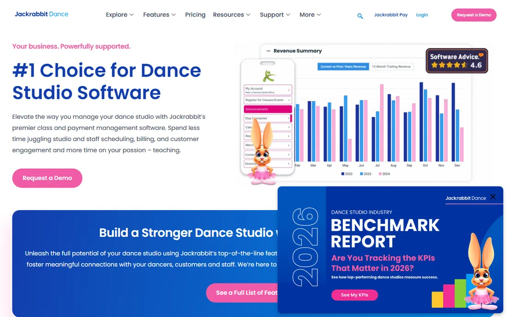Viewport: 507px width, 317px height.
Task: Click the search magnifier icon
Action: [360, 16]
